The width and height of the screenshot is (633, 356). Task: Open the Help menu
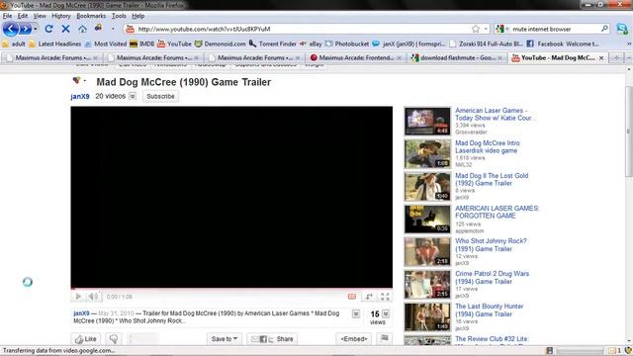point(138,16)
